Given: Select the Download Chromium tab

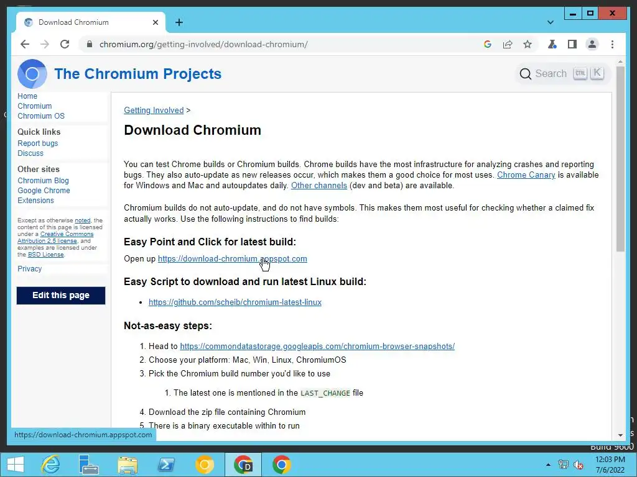Looking at the screenshot, I should pyautogui.click(x=90, y=22).
